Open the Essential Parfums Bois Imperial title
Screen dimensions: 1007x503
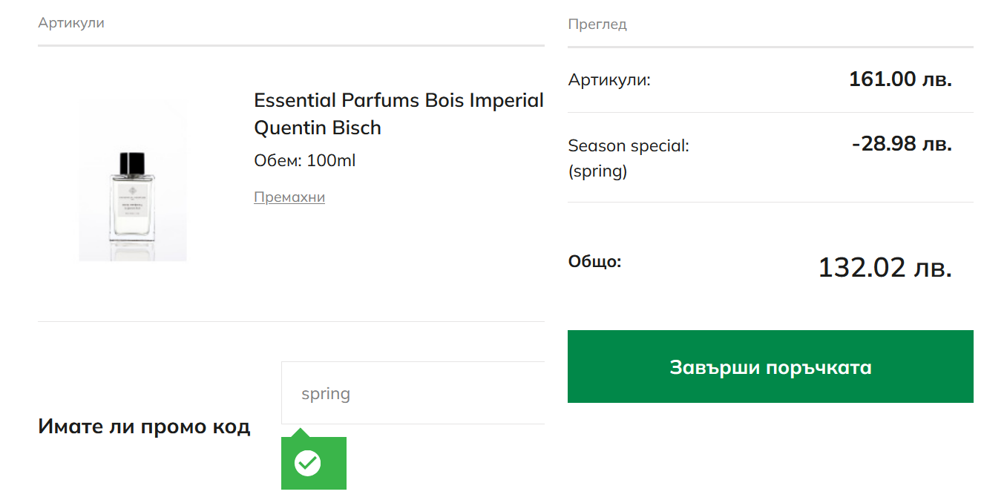(x=398, y=100)
